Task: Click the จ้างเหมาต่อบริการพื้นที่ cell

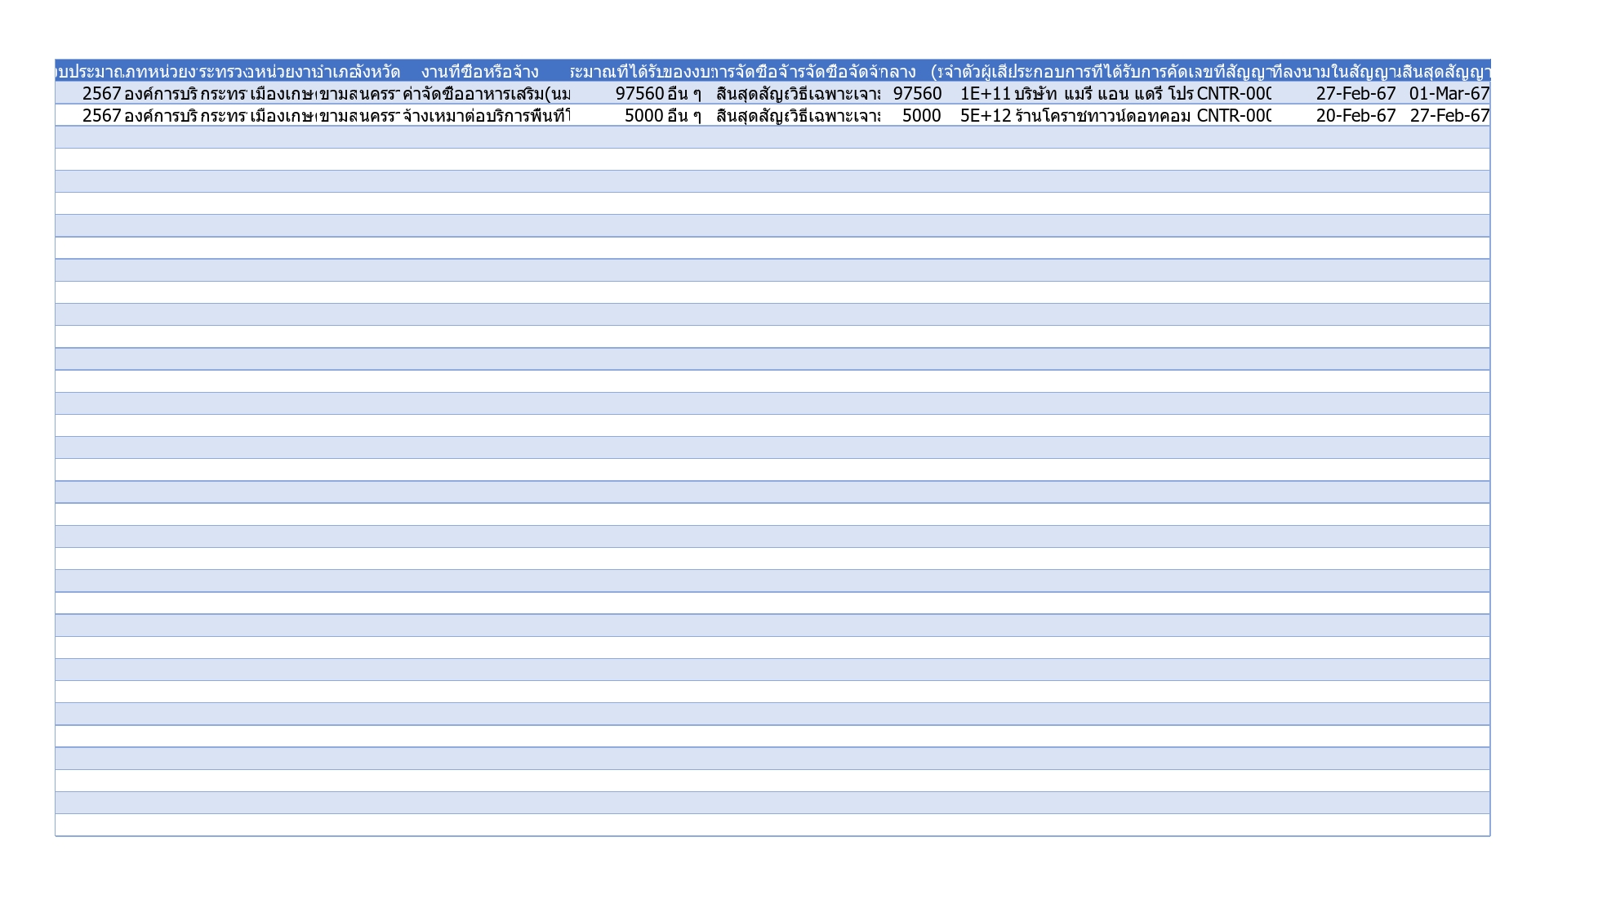Action: [x=485, y=116]
